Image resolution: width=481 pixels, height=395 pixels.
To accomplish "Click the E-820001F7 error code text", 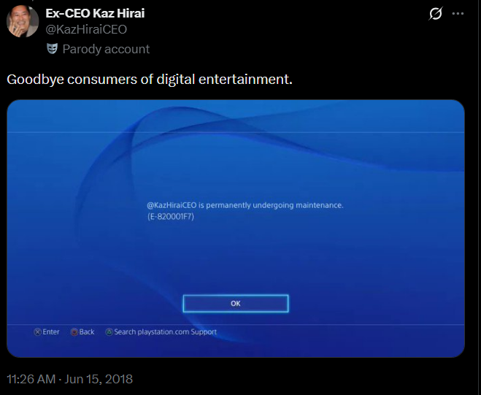I will (171, 217).
